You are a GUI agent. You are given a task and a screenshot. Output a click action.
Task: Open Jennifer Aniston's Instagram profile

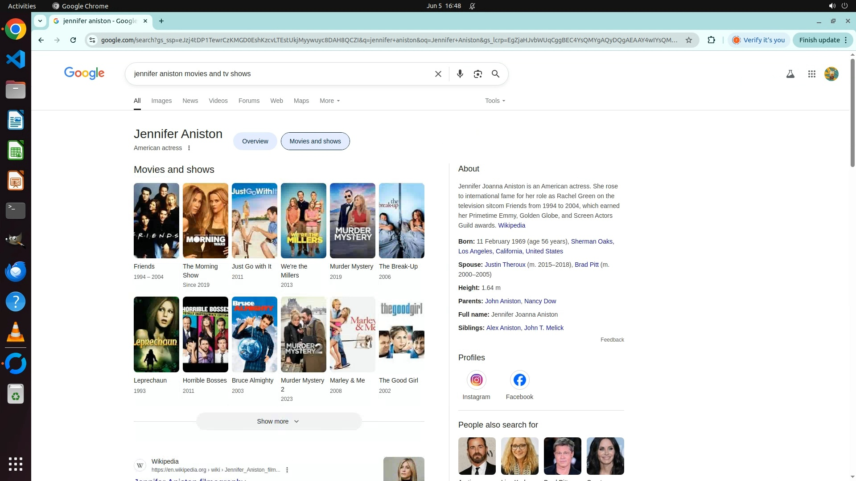point(476,380)
